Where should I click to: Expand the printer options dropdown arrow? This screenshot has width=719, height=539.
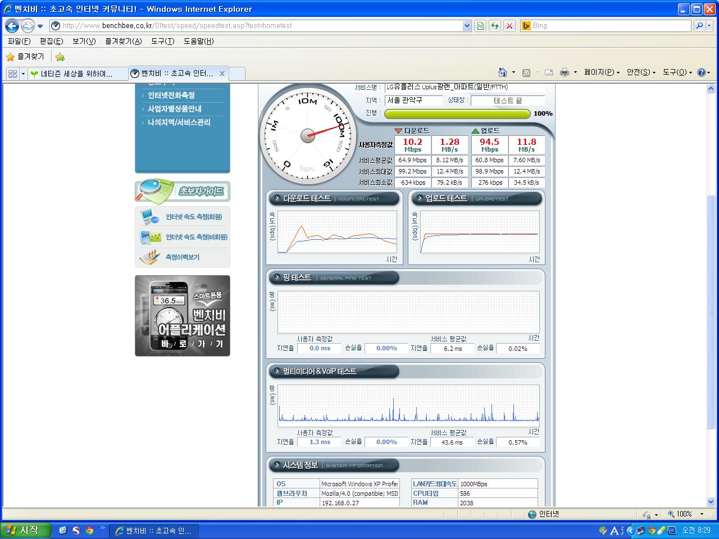point(575,72)
